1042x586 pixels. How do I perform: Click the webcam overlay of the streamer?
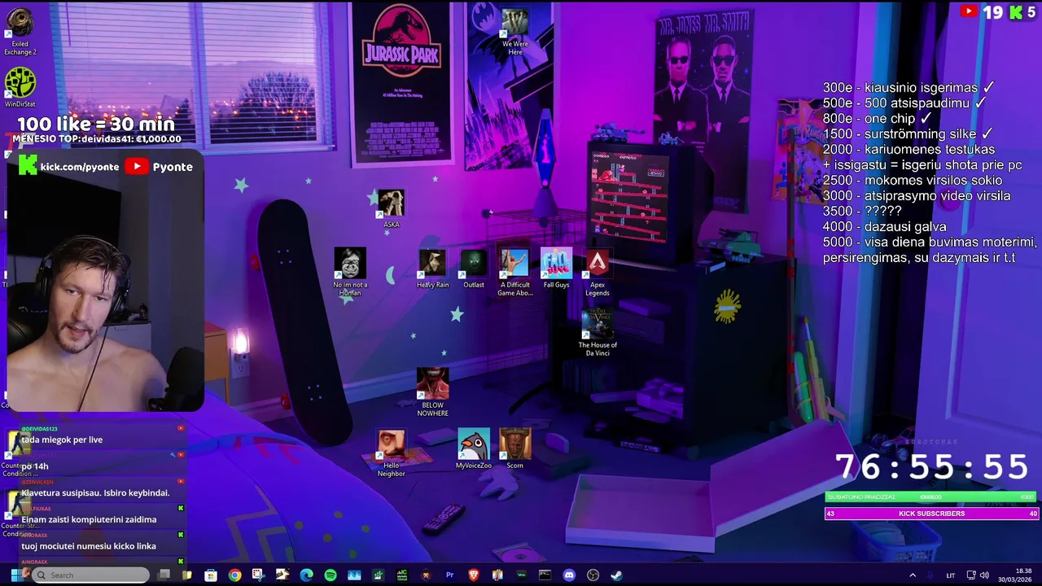point(104,281)
